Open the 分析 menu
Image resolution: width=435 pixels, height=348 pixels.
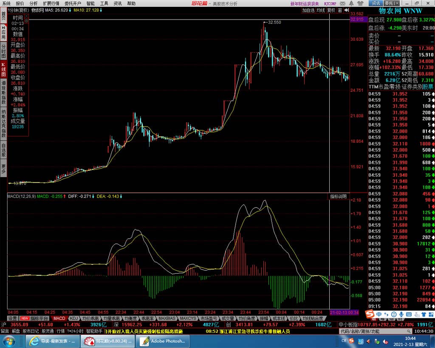[33, 3]
